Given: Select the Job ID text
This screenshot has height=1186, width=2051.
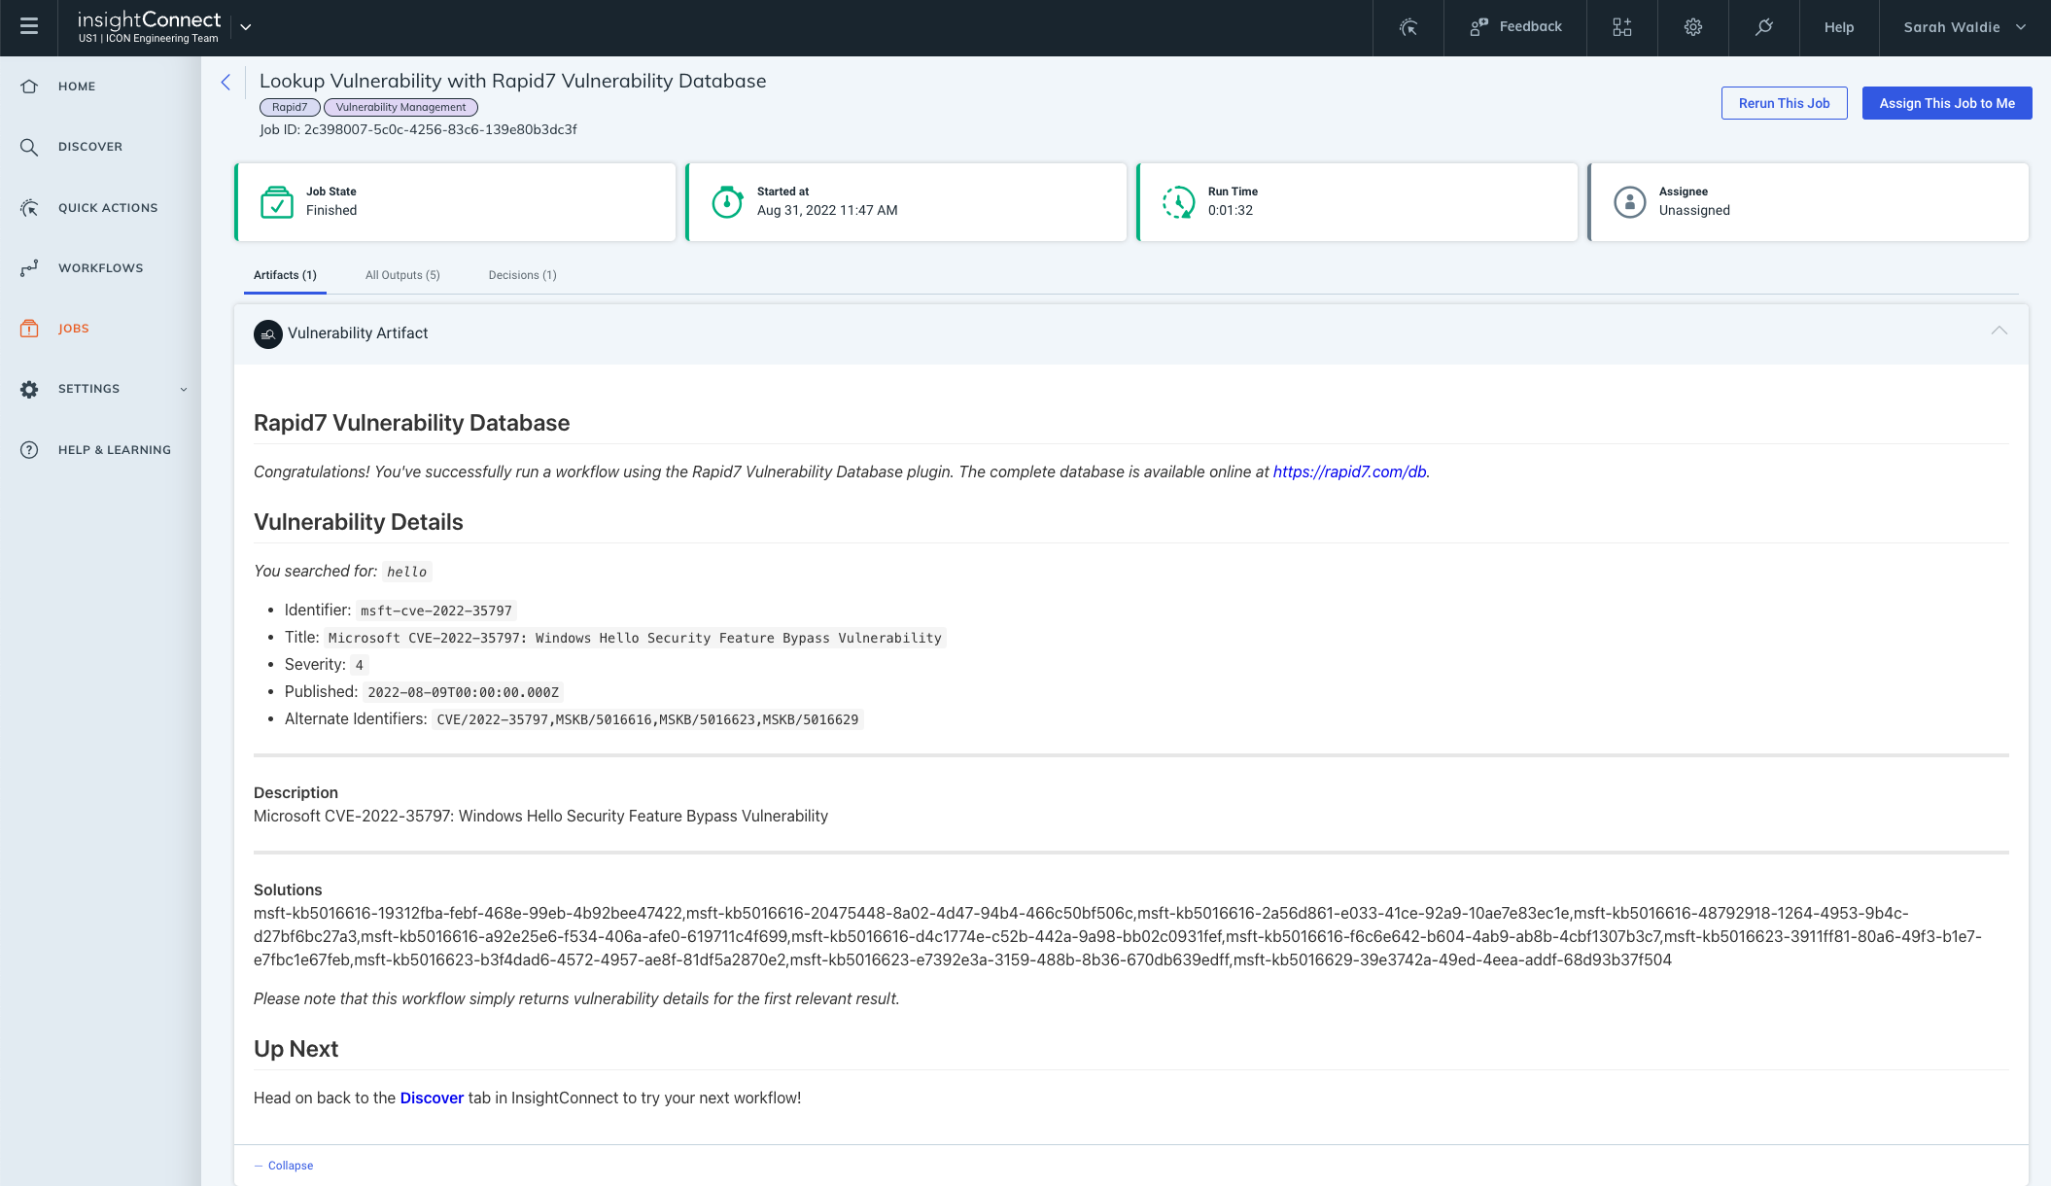Looking at the screenshot, I should (418, 129).
